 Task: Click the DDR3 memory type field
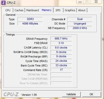30,19
